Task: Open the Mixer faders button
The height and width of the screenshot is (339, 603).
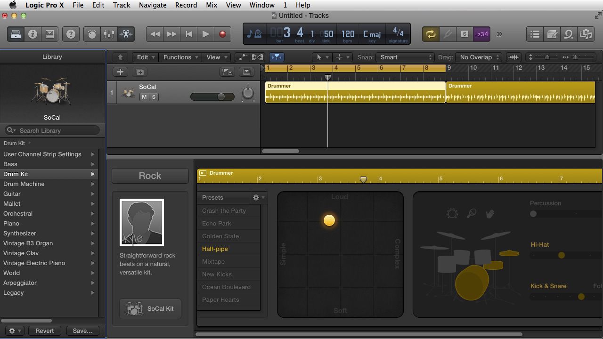Action: pos(109,34)
